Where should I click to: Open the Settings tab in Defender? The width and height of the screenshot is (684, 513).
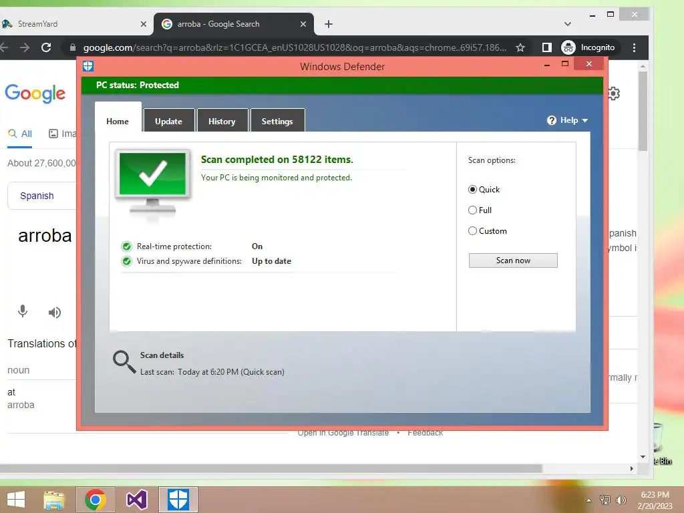pos(277,122)
